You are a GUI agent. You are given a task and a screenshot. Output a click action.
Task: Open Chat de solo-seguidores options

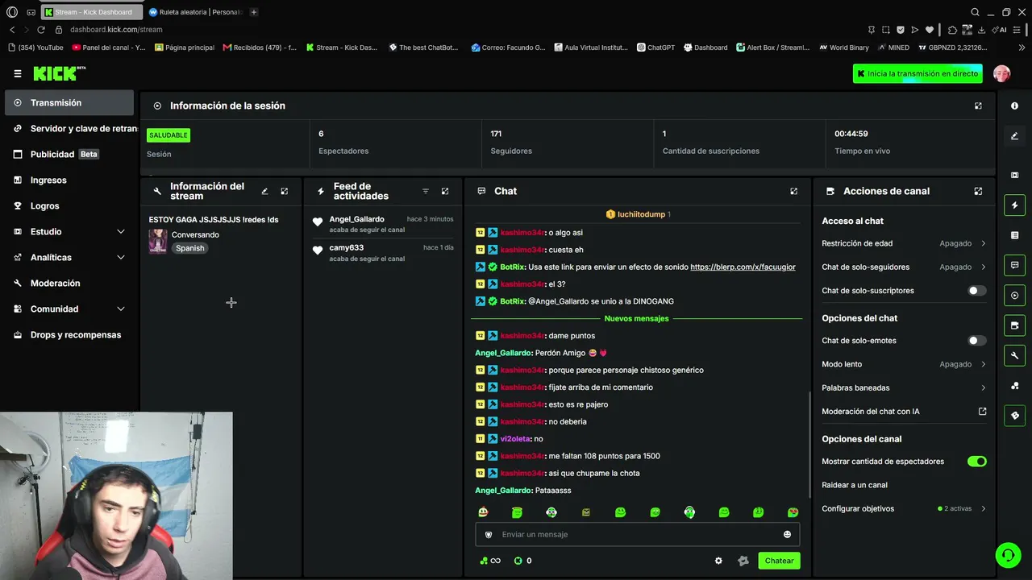click(x=904, y=267)
